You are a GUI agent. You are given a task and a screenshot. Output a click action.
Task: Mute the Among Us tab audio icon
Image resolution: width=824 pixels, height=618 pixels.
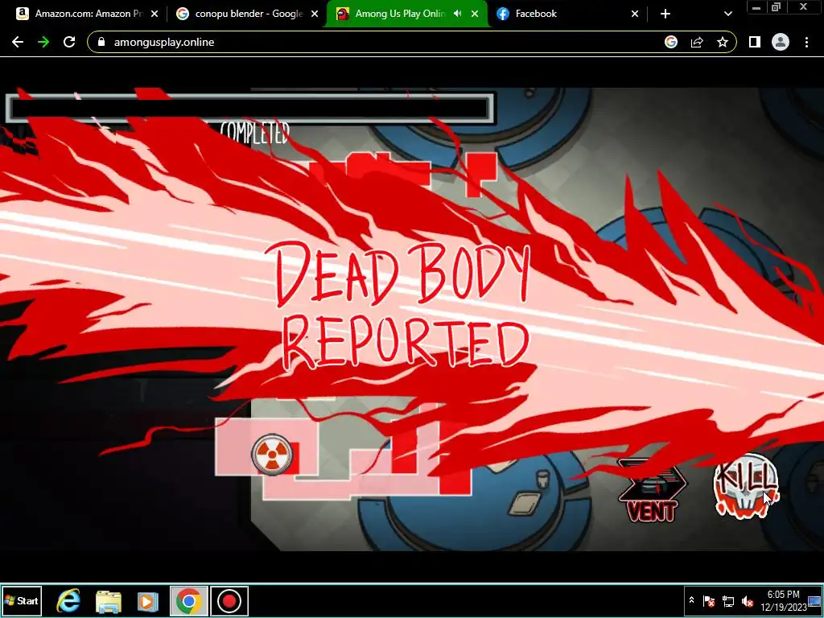click(x=458, y=14)
